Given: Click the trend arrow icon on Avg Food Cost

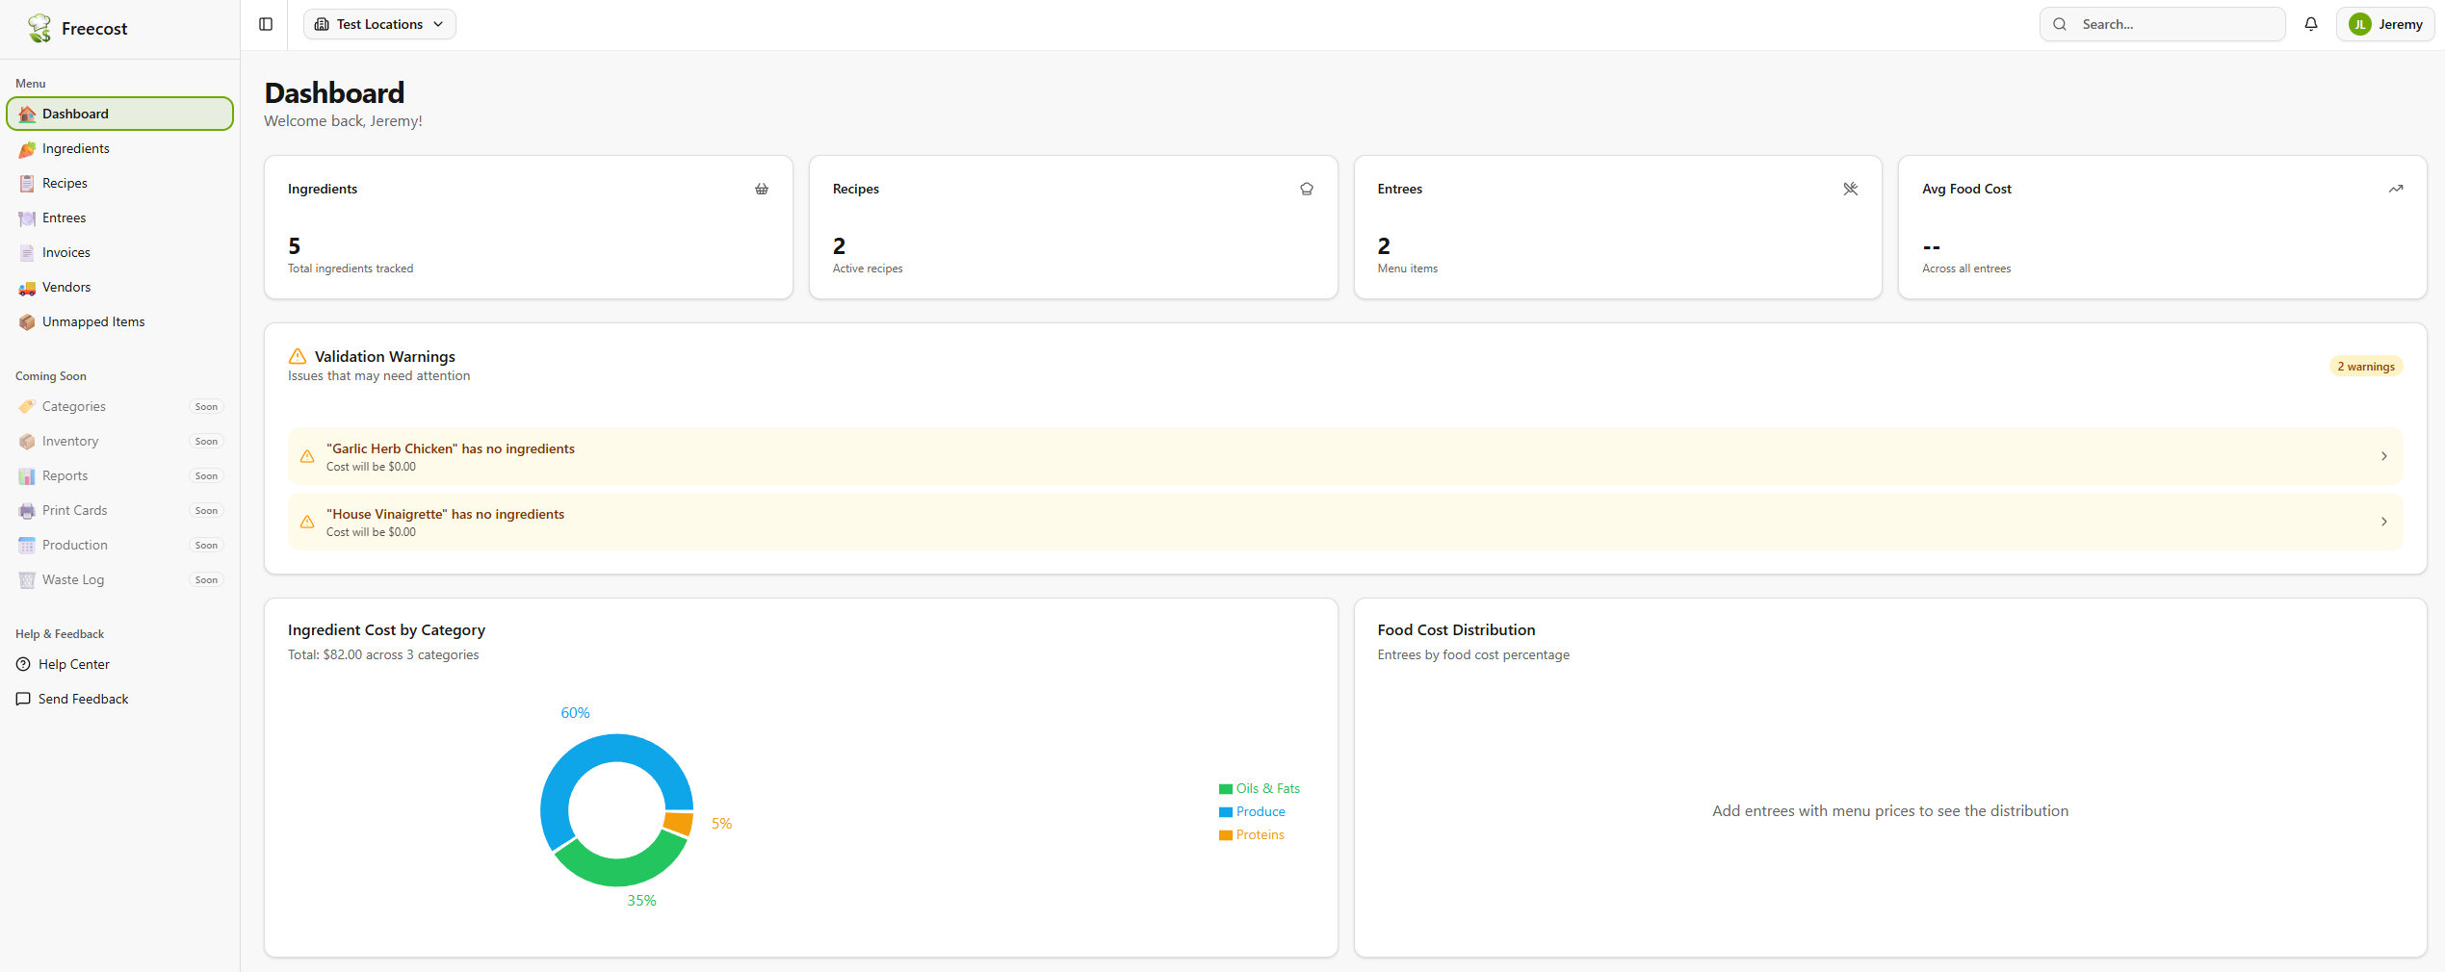Looking at the screenshot, I should click(x=2396, y=189).
